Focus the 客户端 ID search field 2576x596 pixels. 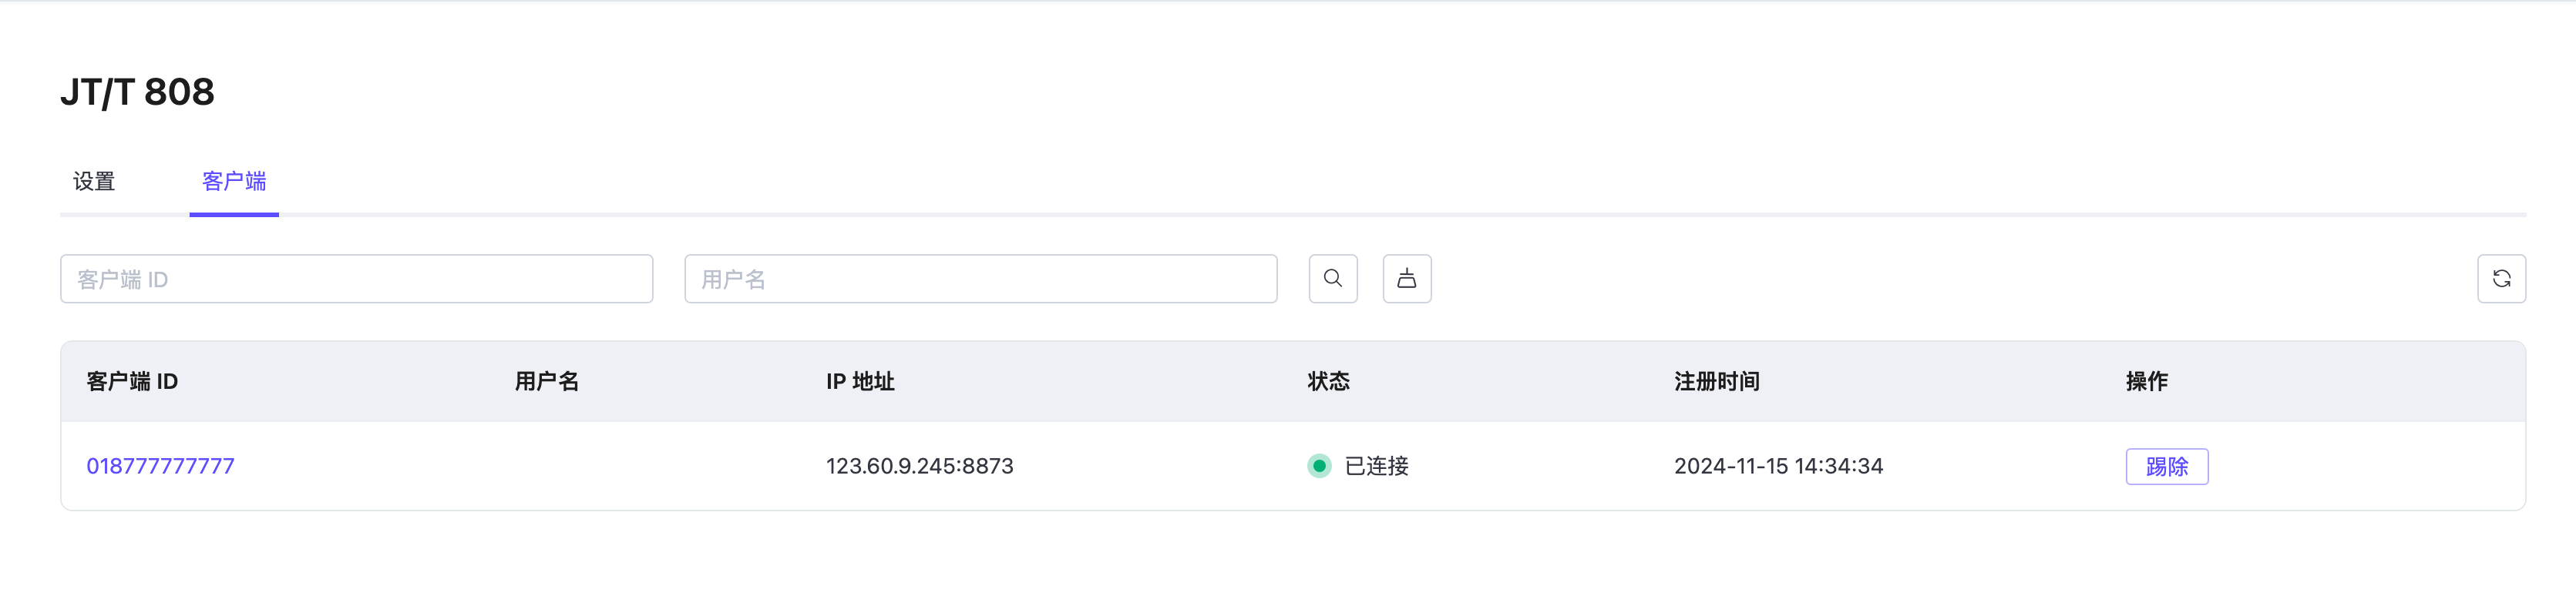coord(356,279)
